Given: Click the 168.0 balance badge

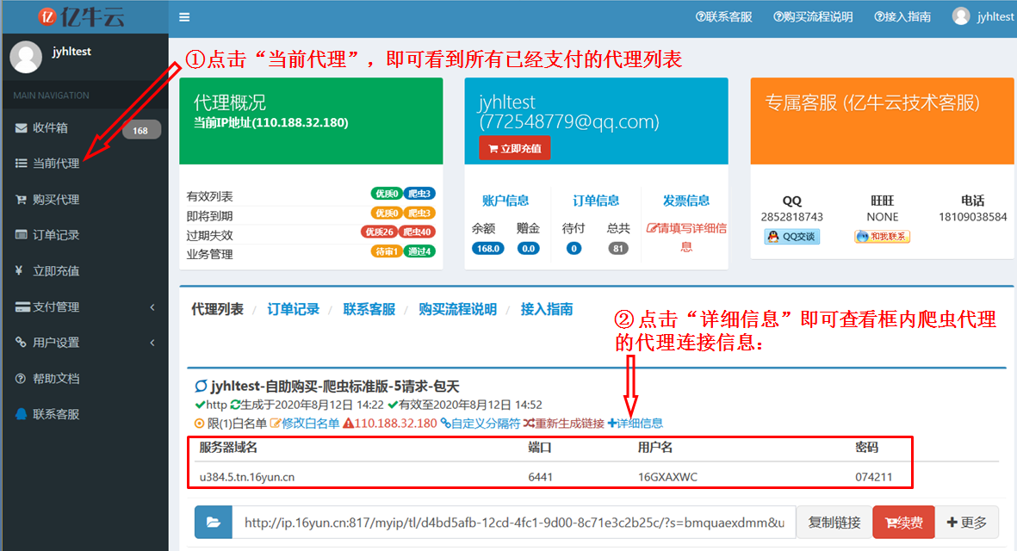Looking at the screenshot, I should pyautogui.click(x=487, y=248).
